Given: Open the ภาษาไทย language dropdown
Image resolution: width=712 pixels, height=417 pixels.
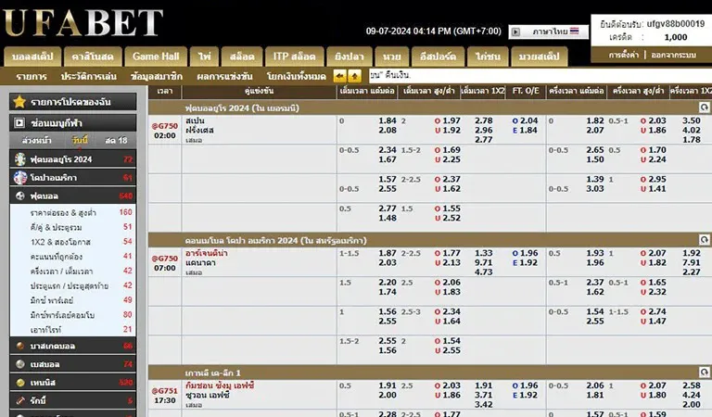Looking at the screenshot, I should (x=548, y=31).
